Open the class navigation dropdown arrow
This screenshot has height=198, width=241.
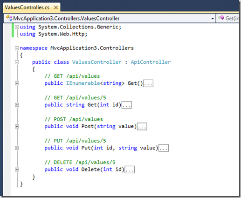pyautogui.click(x=213, y=19)
